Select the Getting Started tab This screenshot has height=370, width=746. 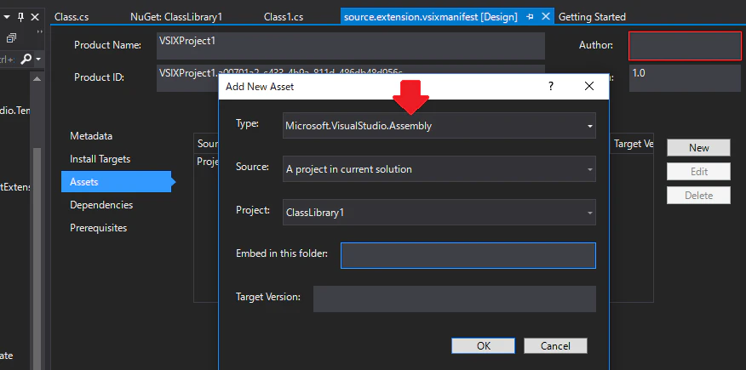pyautogui.click(x=592, y=17)
